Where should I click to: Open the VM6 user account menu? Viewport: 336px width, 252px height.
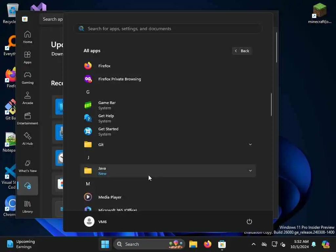[x=95, y=221]
